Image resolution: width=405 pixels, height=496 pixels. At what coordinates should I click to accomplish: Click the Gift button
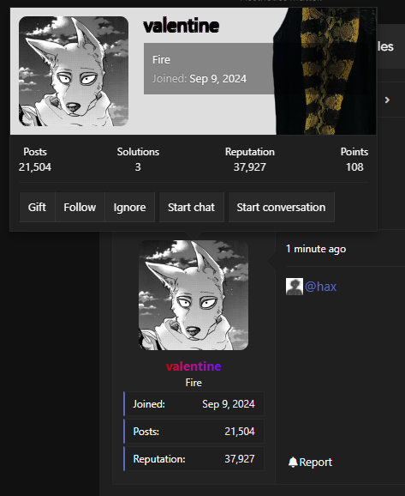click(37, 207)
